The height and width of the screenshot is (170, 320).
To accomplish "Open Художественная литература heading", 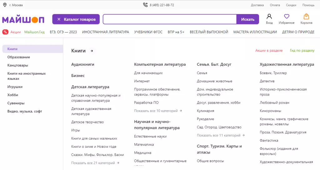I will click(287, 64).
